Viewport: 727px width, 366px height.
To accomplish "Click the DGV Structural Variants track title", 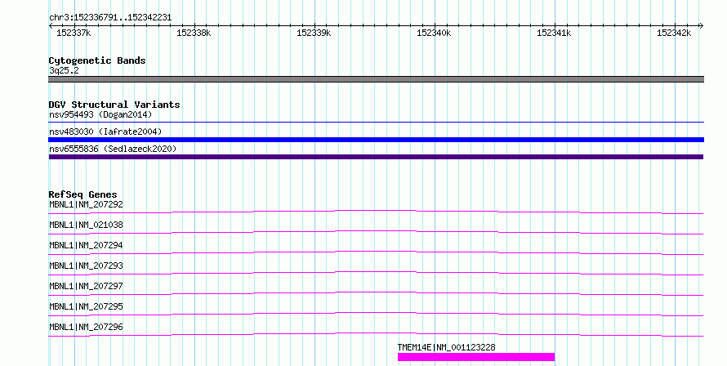I will coord(114,105).
